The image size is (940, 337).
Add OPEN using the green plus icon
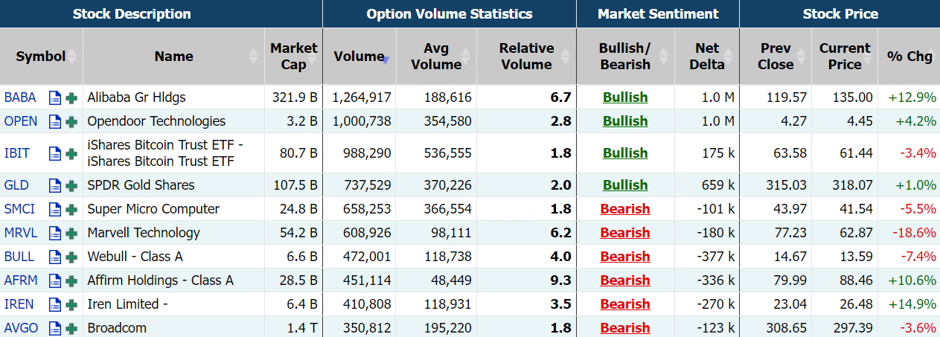coord(71,121)
